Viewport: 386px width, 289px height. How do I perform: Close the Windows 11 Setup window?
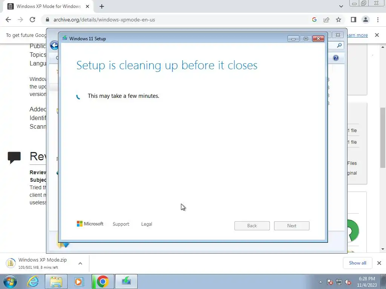(318, 39)
